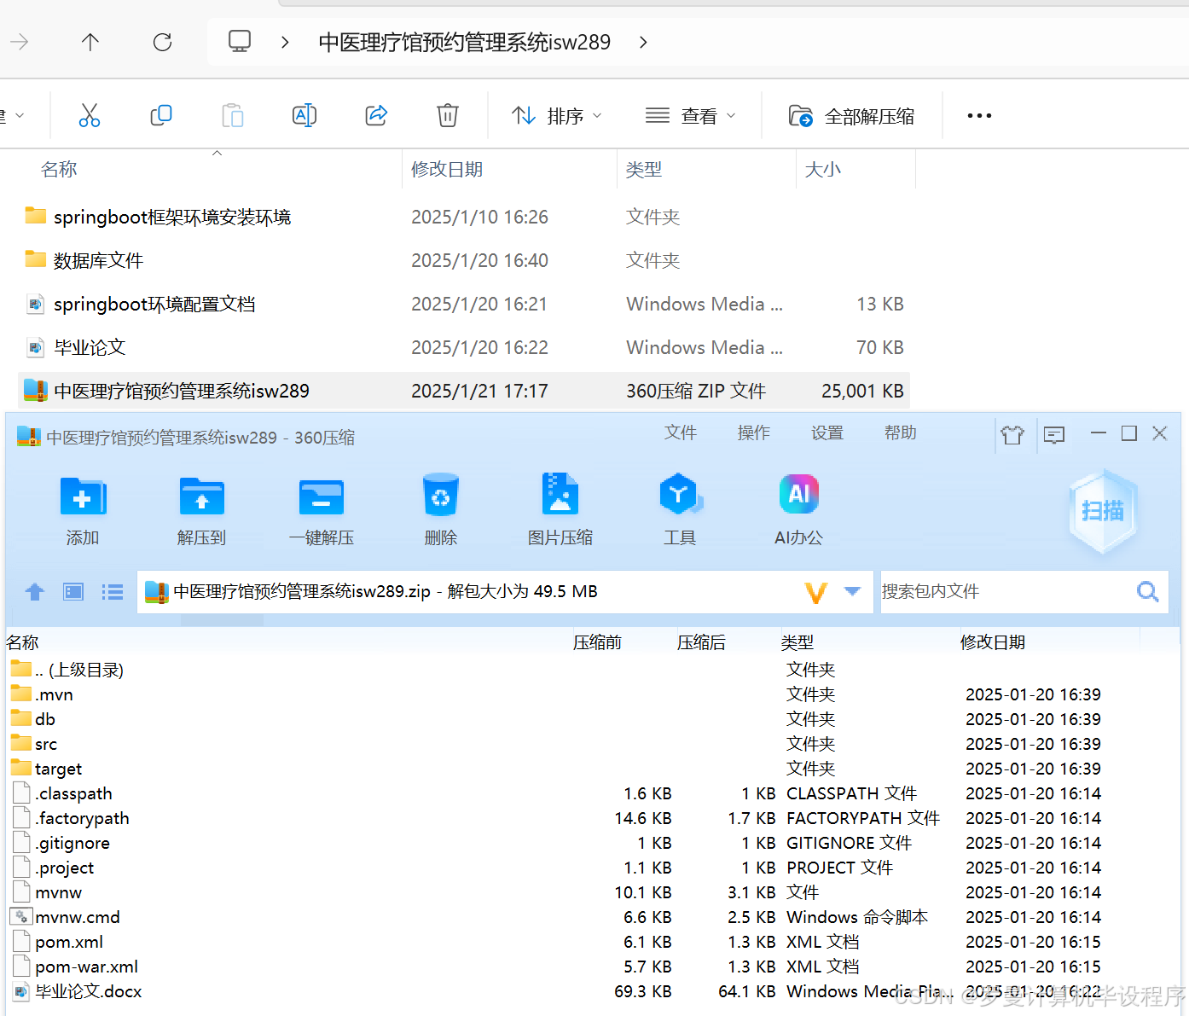Viewport: 1189px width, 1016px height.
Task: Sort Explorer by 大小 column header
Action: point(823,169)
